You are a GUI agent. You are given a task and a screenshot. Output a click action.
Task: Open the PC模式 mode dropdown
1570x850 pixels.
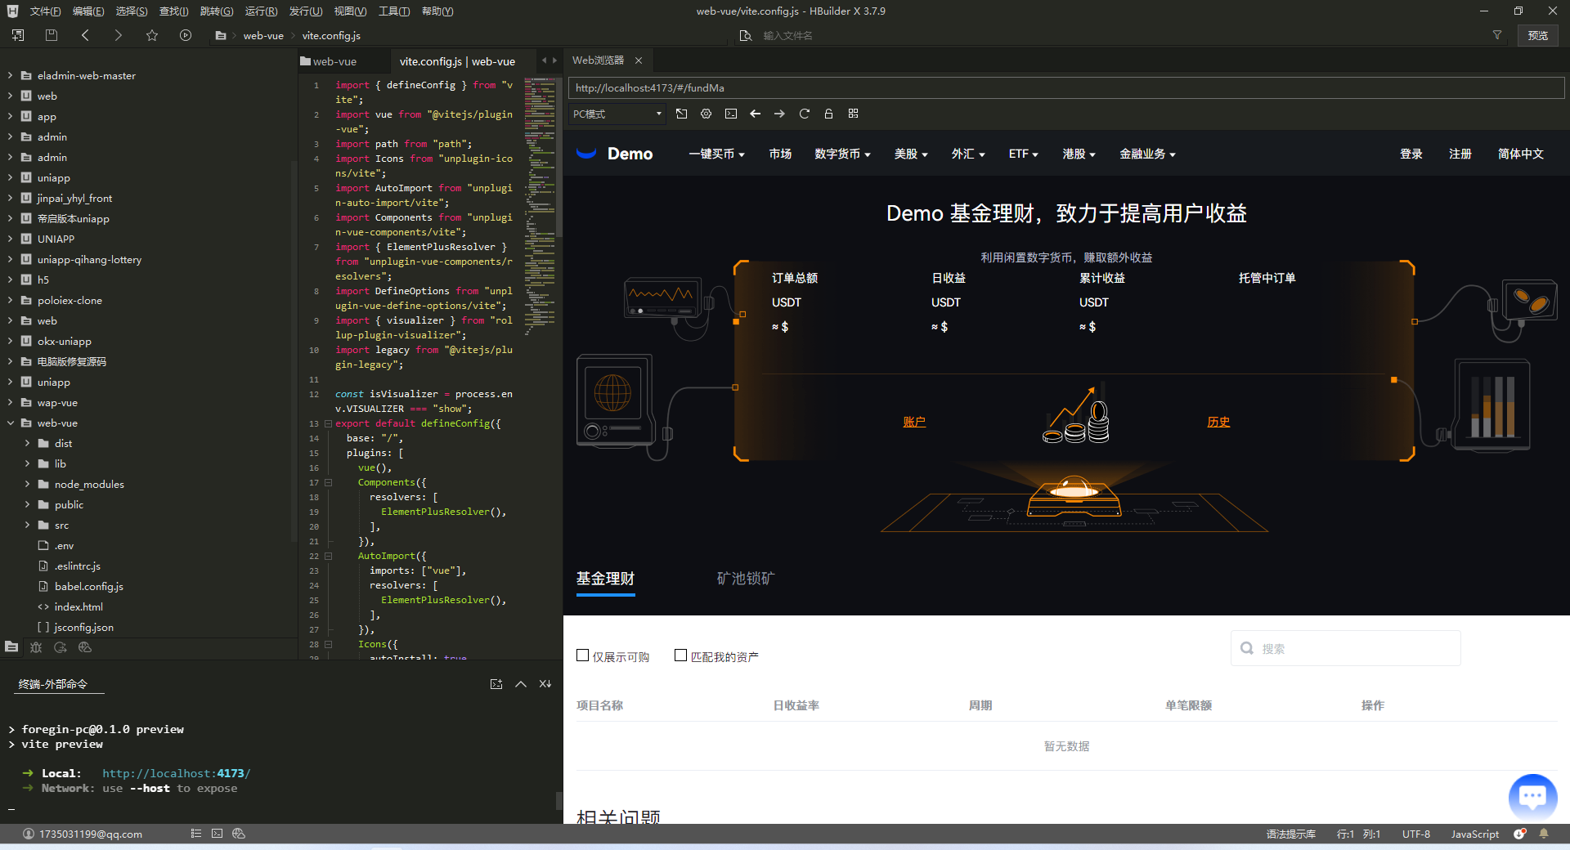(617, 114)
